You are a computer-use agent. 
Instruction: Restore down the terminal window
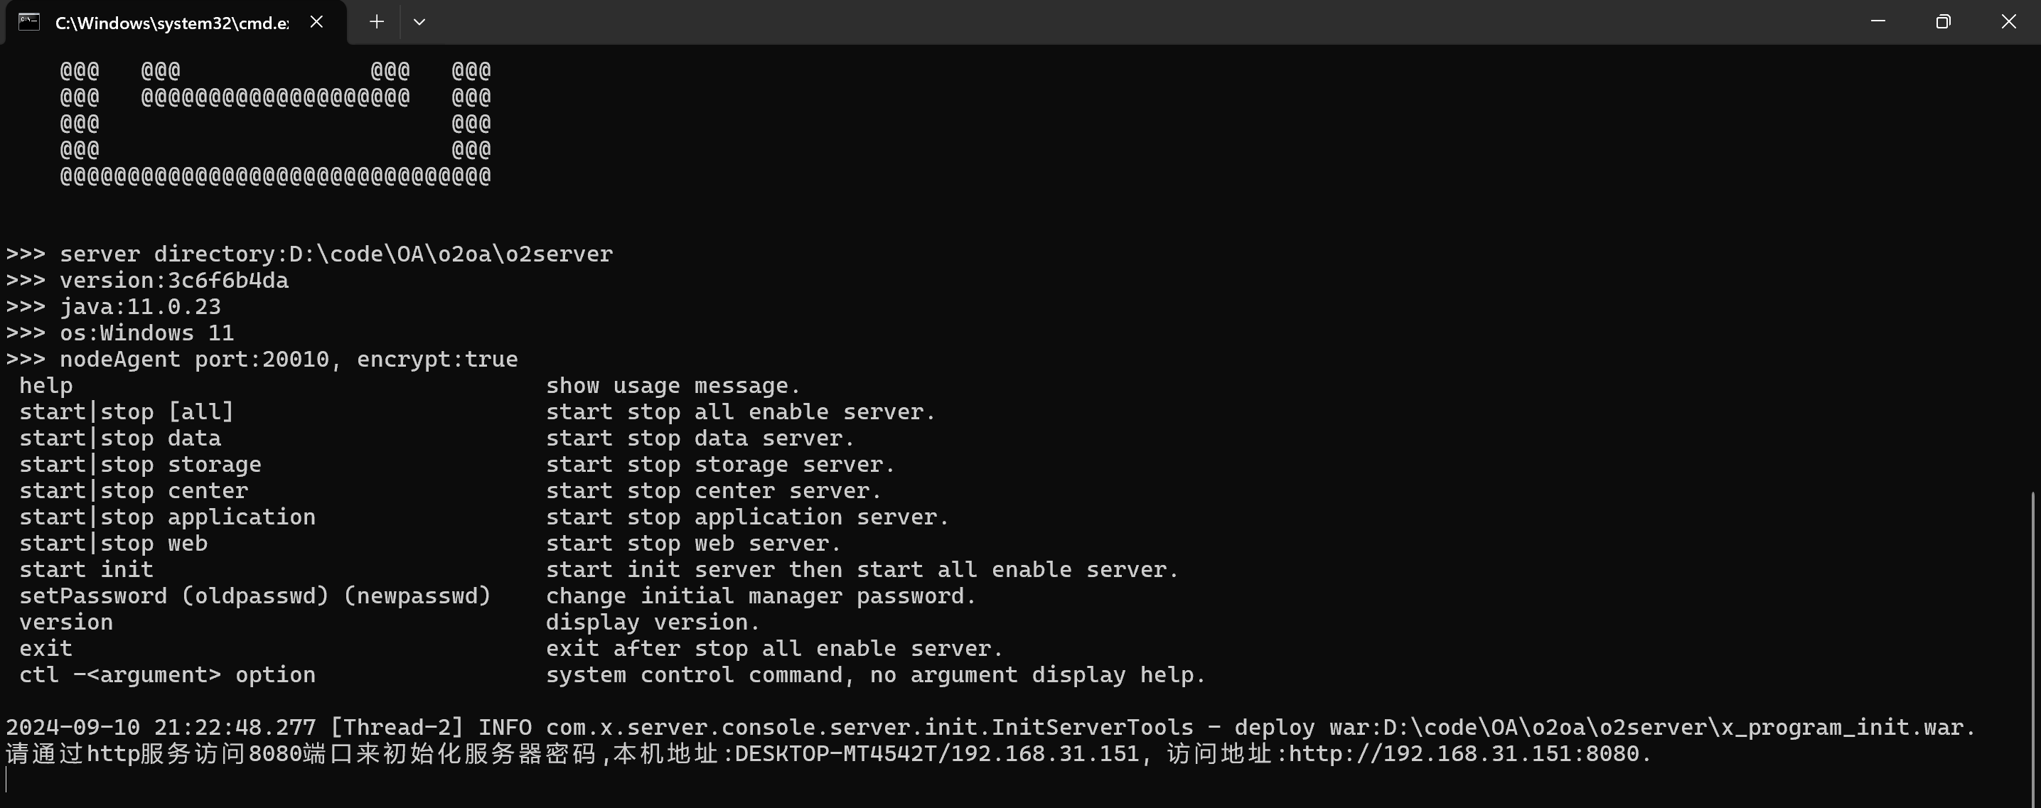click(1943, 21)
